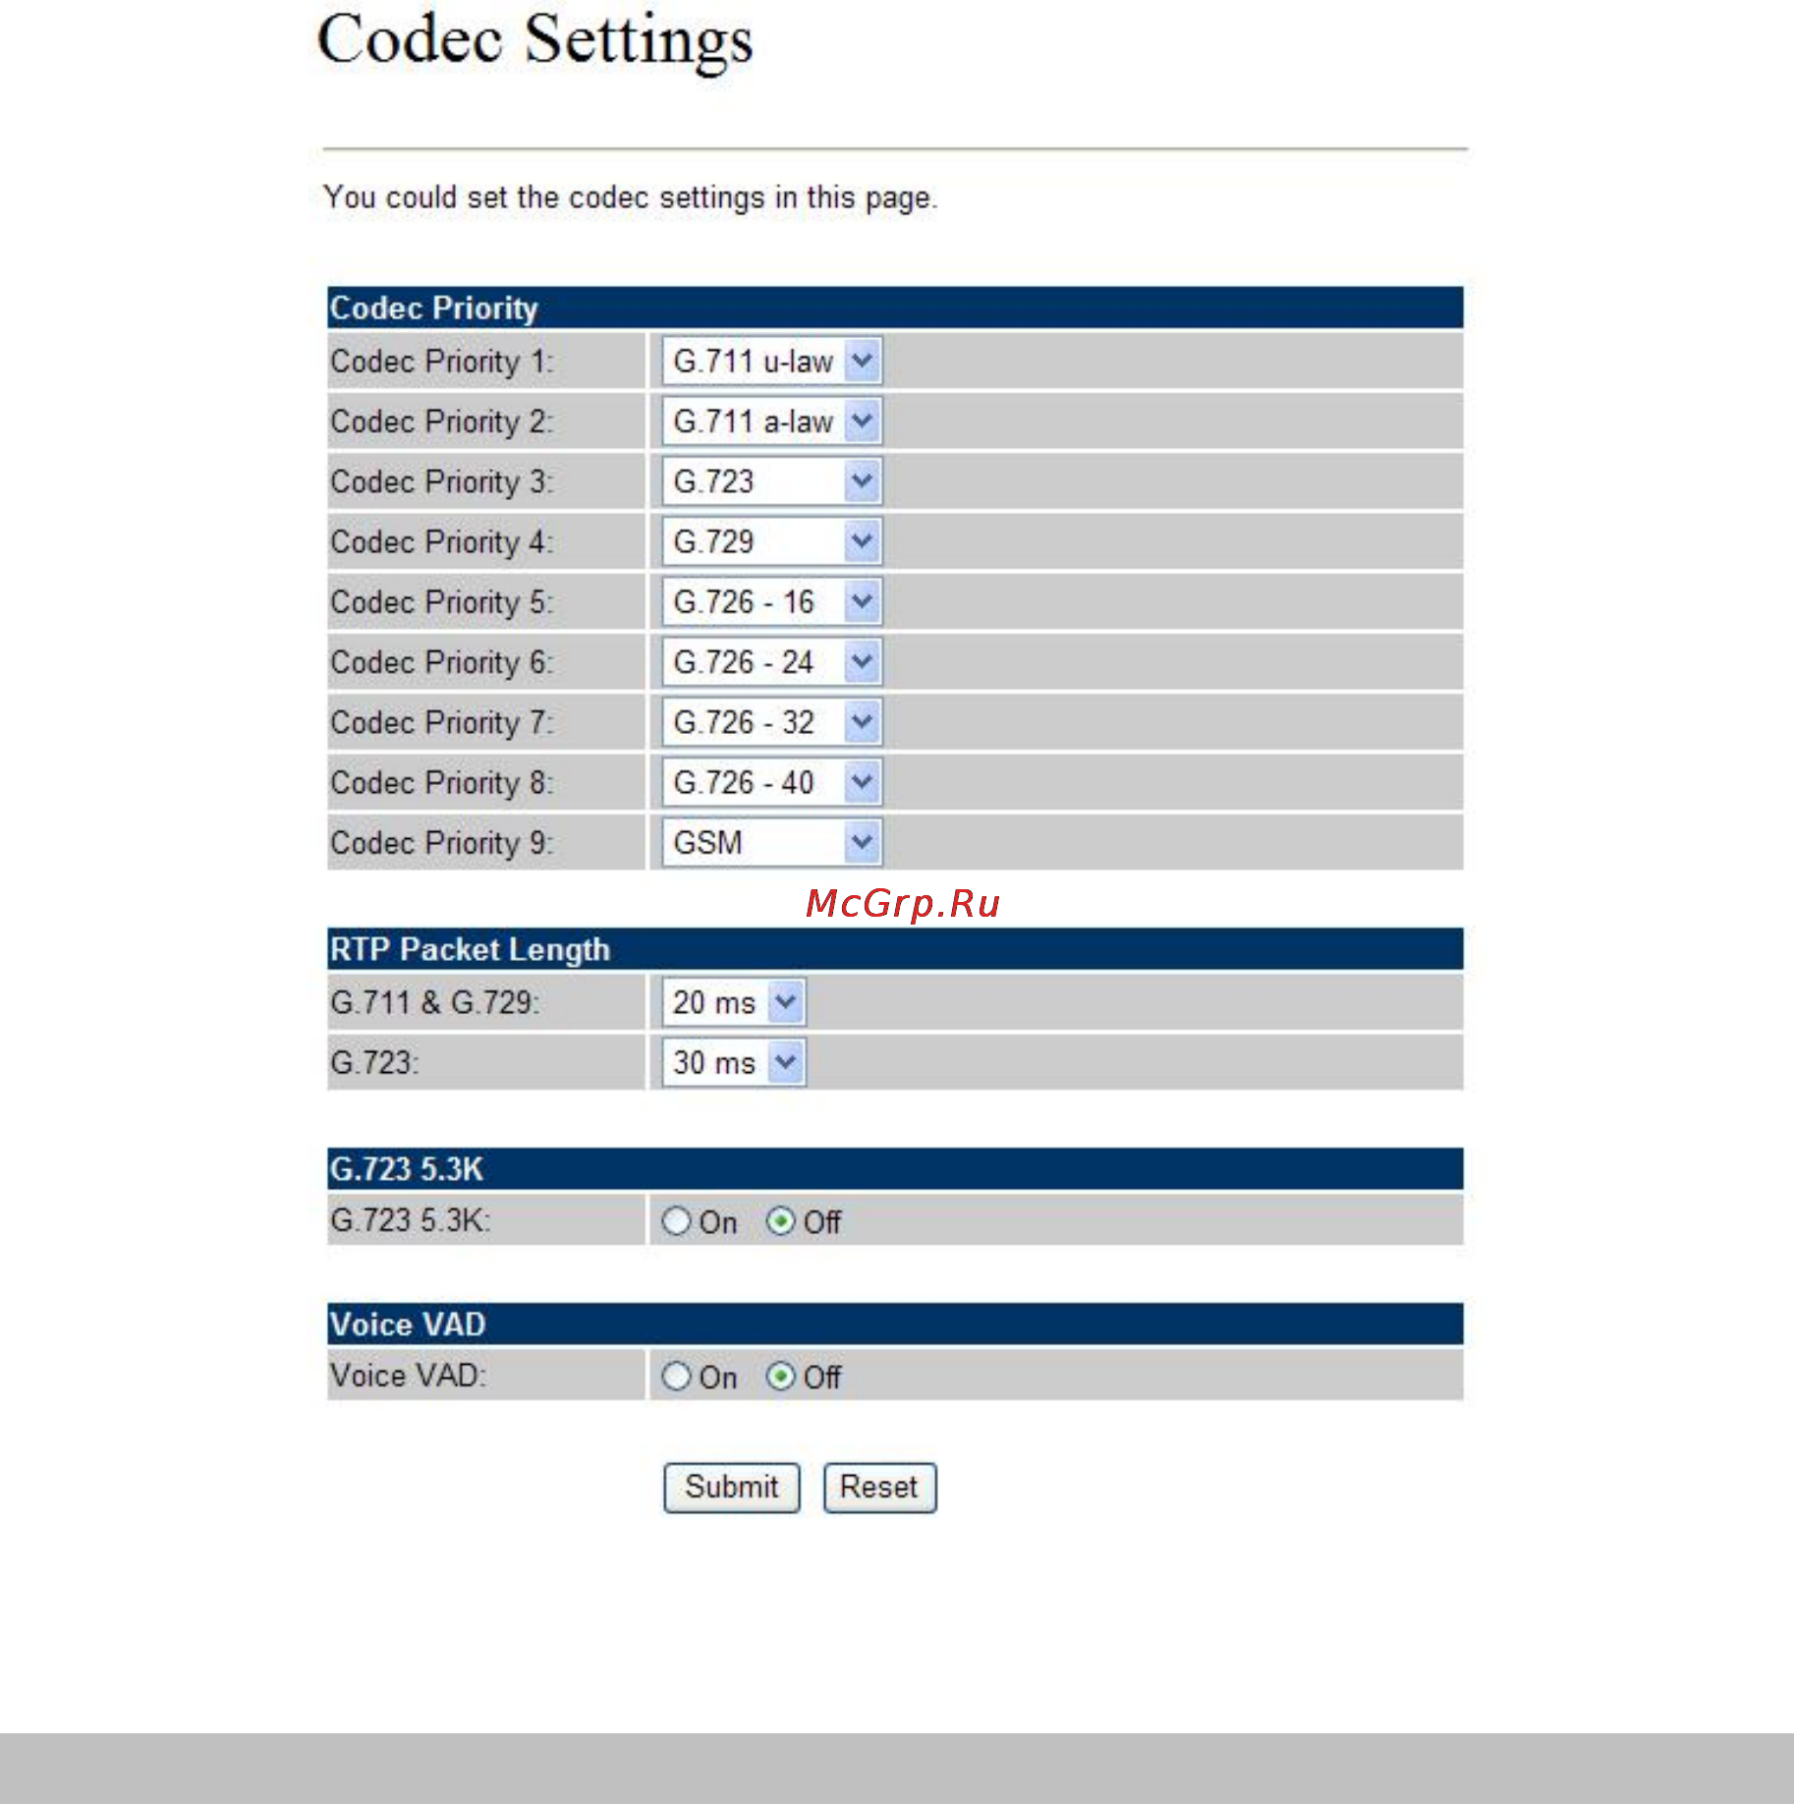Turn G.723 5.3K On

point(676,1221)
